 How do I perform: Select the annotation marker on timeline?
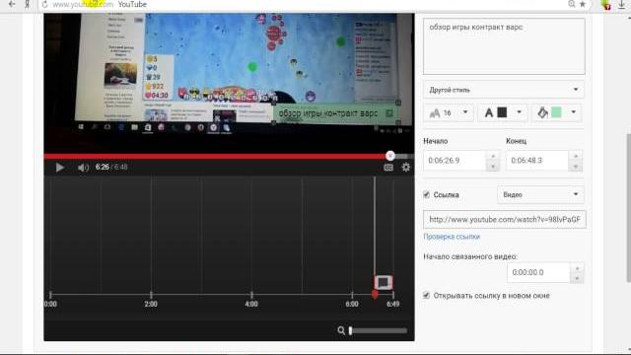pyautogui.click(x=384, y=282)
